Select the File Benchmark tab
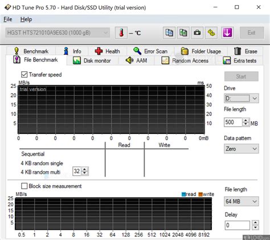The width and height of the screenshot is (270, 240). click(x=36, y=60)
